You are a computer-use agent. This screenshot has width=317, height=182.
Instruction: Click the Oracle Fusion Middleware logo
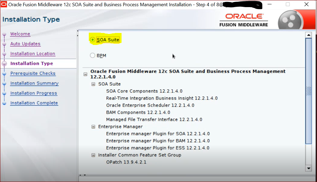click(x=244, y=20)
